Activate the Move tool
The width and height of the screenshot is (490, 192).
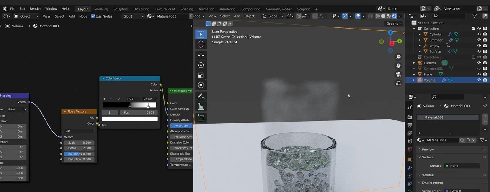201,55
